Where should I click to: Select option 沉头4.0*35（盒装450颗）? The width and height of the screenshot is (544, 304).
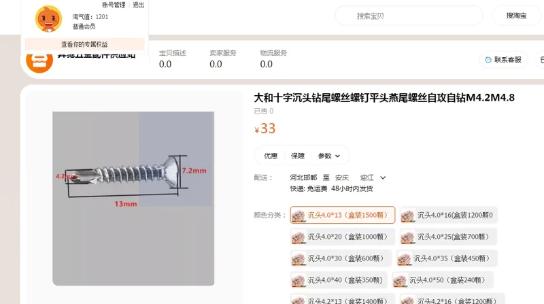tap(447, 258)
